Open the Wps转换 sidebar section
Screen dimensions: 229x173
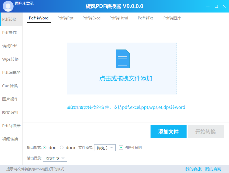pos(11,59)
